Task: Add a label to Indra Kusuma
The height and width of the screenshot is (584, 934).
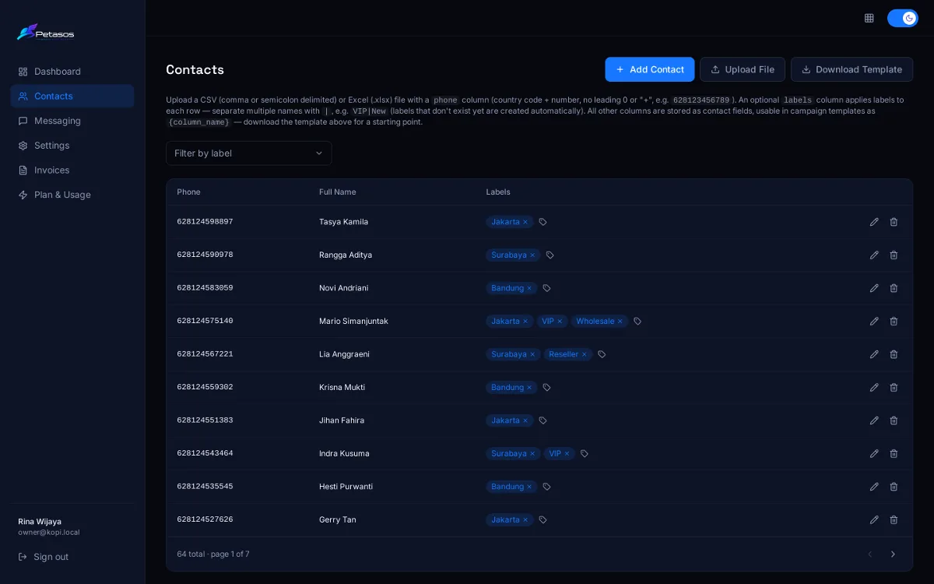Action: [x=585, y=453]
